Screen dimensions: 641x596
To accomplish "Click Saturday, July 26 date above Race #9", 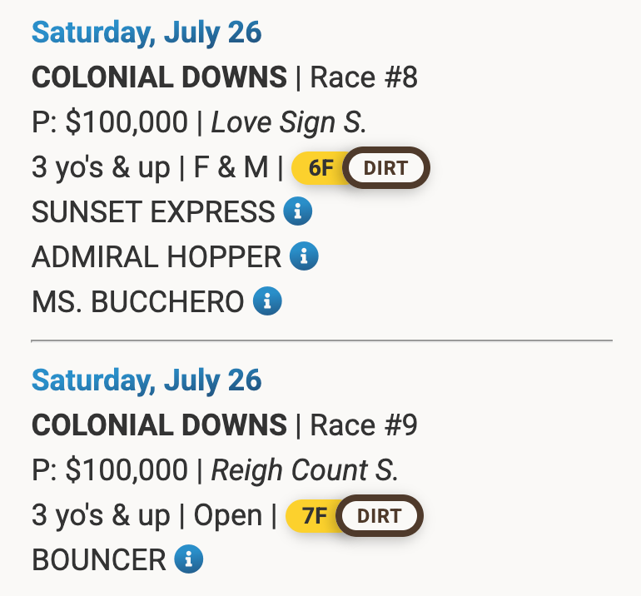I will [x=147, y=380].
